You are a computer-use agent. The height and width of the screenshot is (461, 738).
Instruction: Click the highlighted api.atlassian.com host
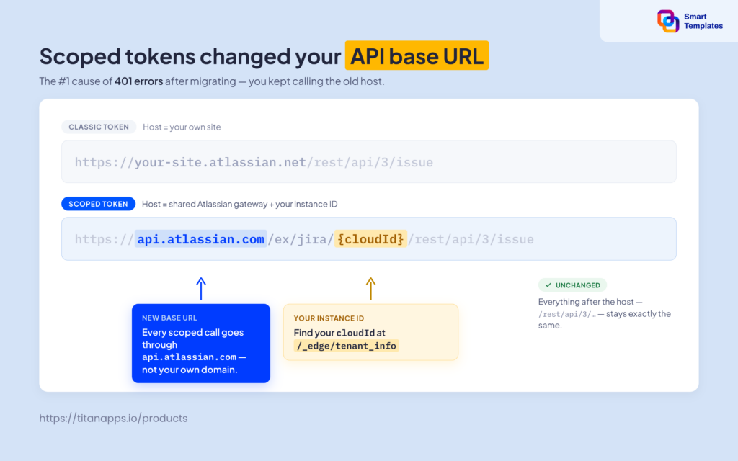201,239
